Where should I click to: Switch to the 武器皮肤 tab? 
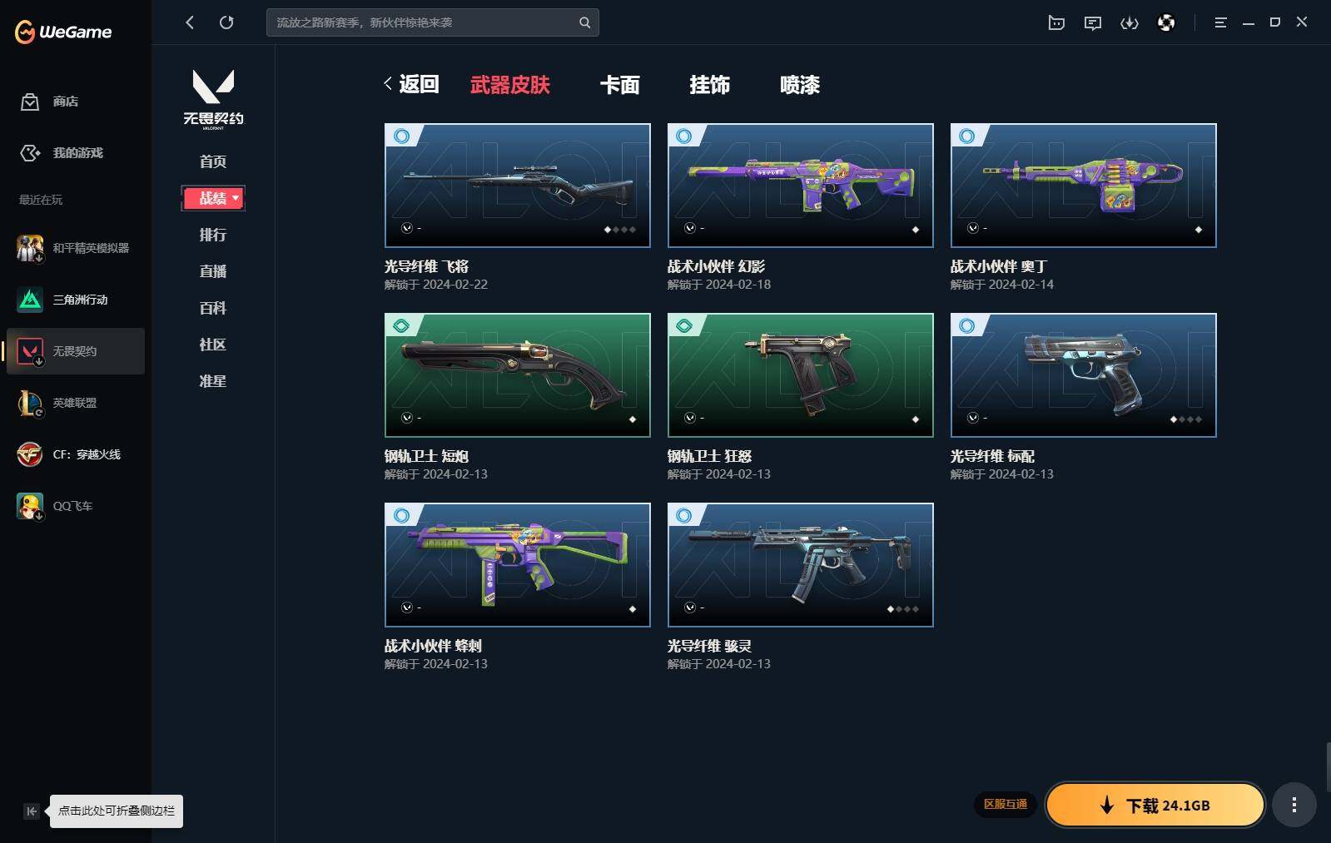(510, 85)
